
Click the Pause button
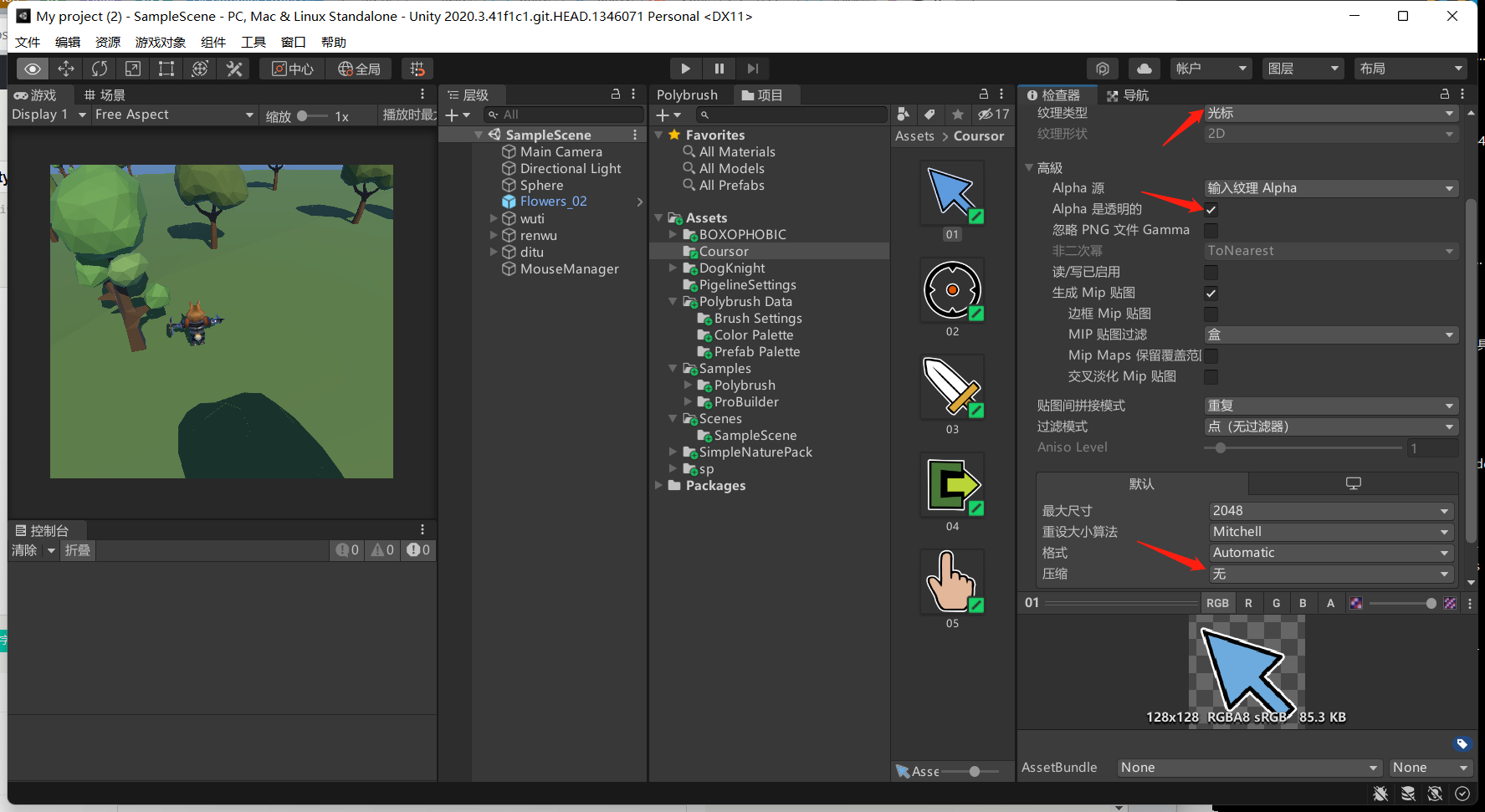[719, 69]
